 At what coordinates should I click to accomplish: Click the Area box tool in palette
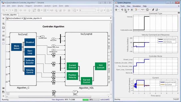tap(3, 43)
